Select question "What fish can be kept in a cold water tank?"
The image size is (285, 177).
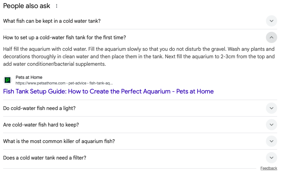click(52, 21)
